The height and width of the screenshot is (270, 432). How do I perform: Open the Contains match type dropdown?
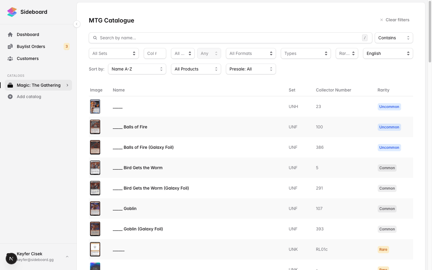tap(394, 38)
